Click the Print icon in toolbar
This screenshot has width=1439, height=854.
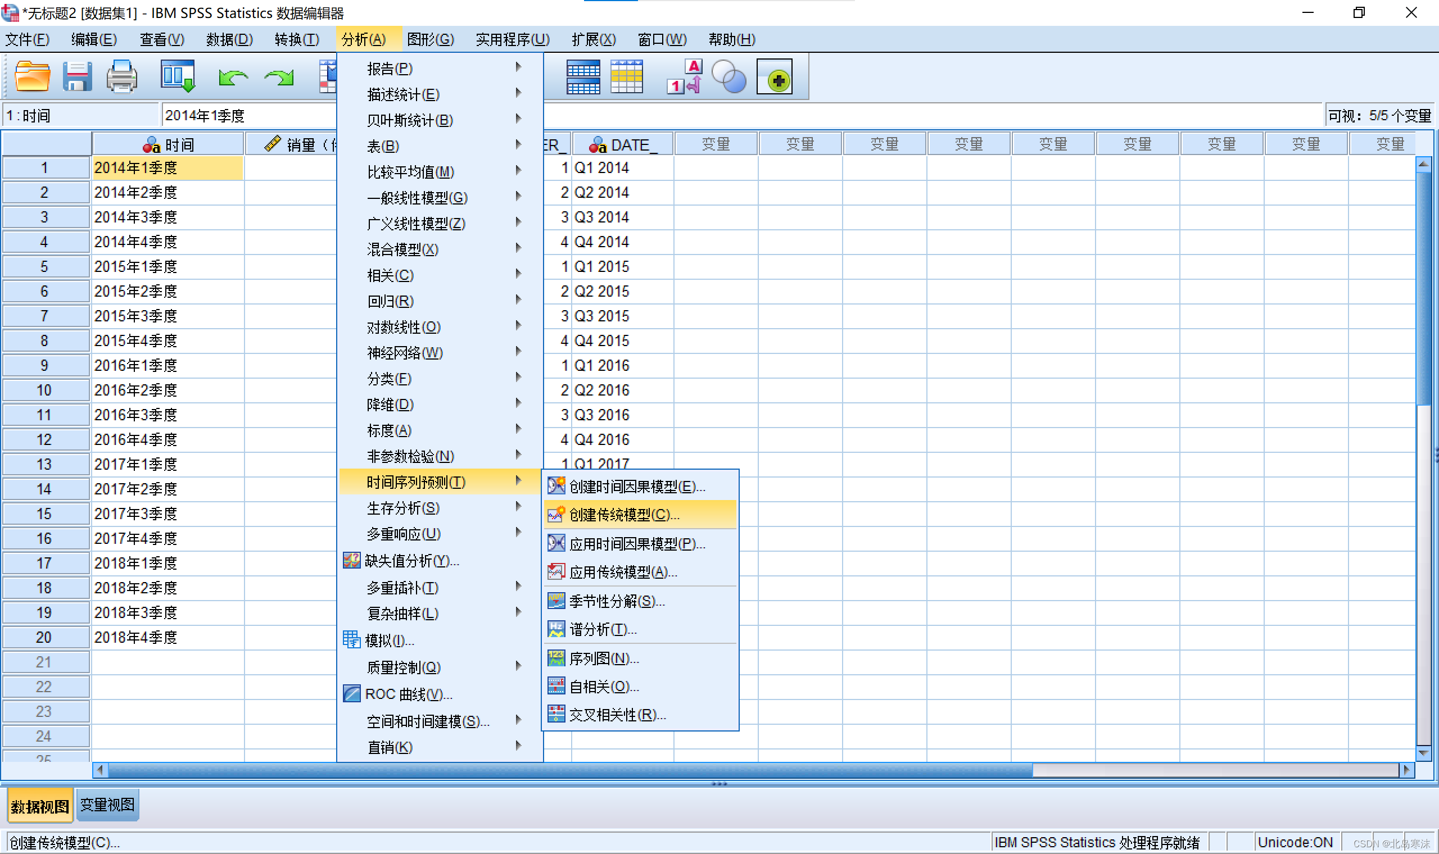coord(121,76)
